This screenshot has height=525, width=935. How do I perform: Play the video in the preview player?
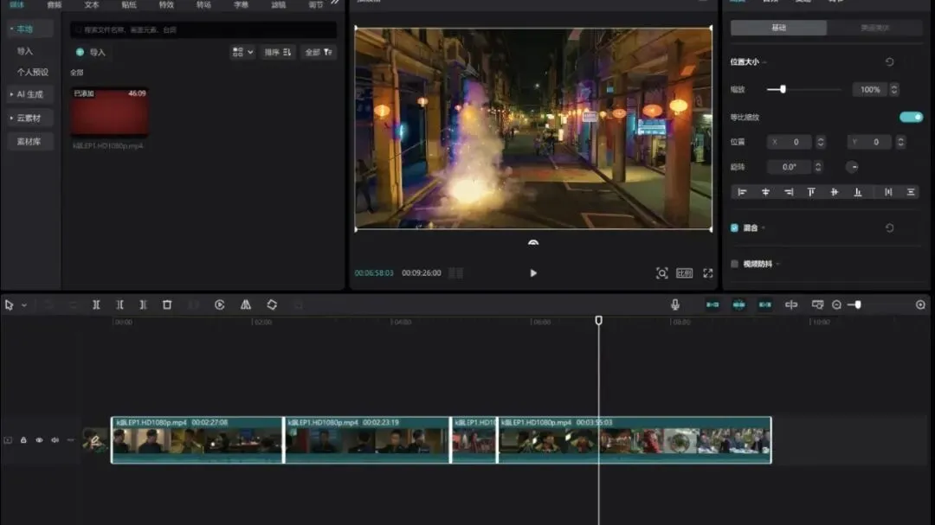tap(533, 273)
